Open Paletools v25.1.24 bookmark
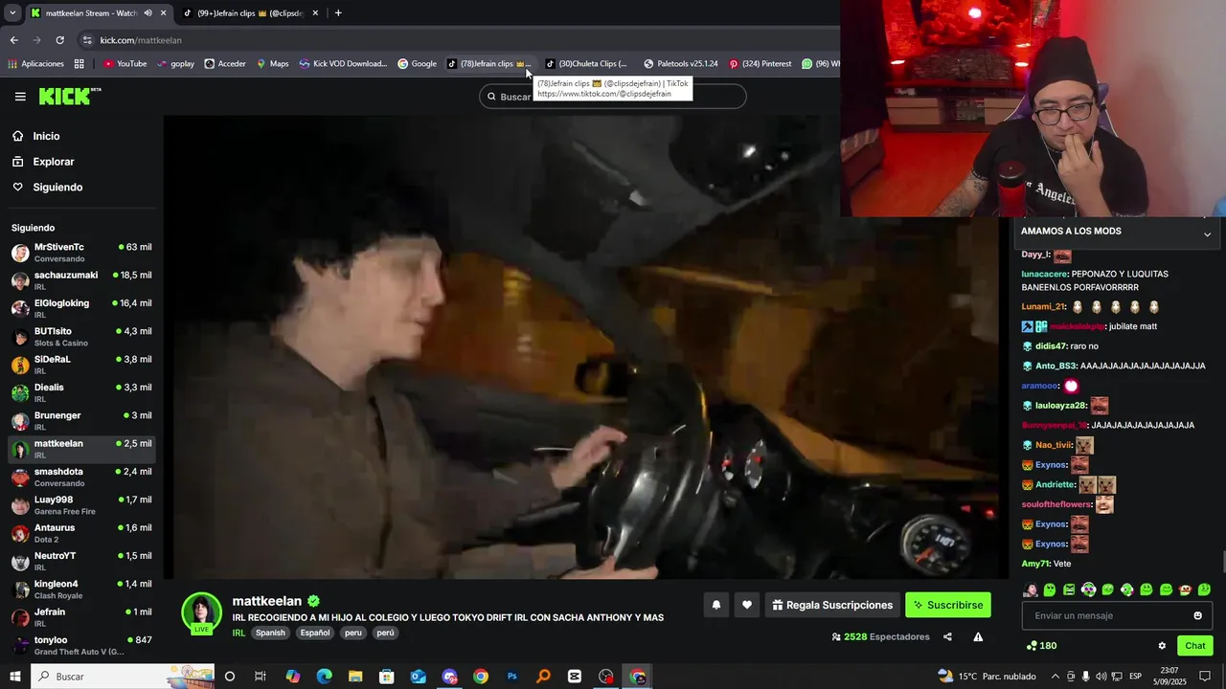 tap(680, 64)
